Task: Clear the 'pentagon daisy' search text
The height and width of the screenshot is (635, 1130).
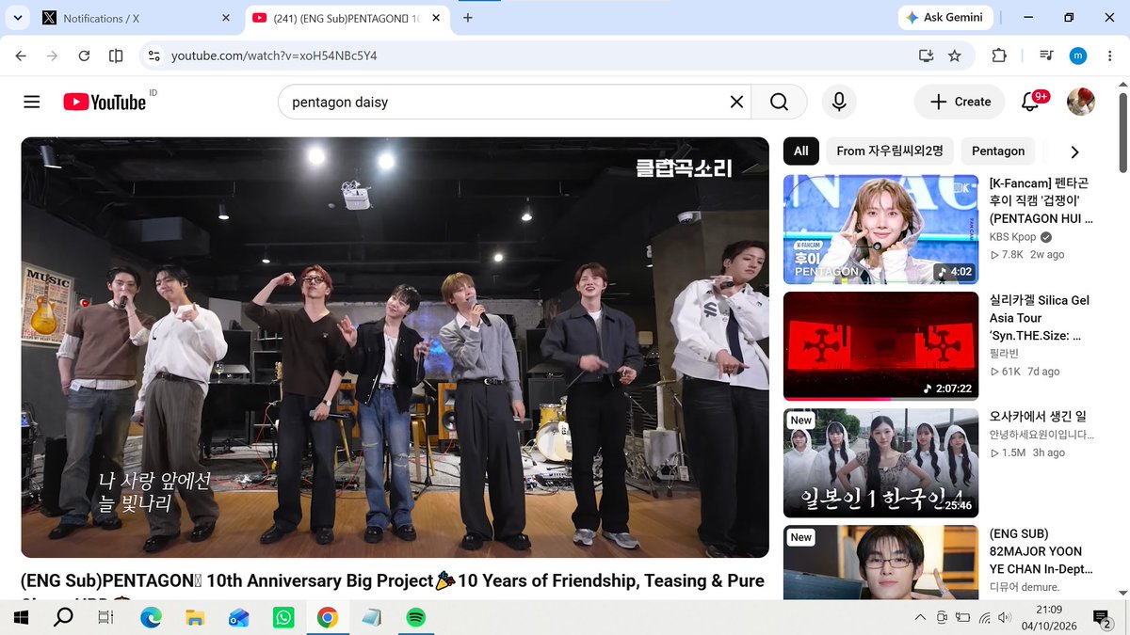Action: [736, 102]
